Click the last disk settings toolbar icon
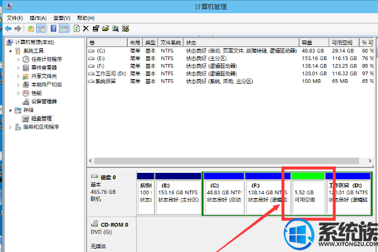This screenshot has height=252, width=378. (125, 28)
